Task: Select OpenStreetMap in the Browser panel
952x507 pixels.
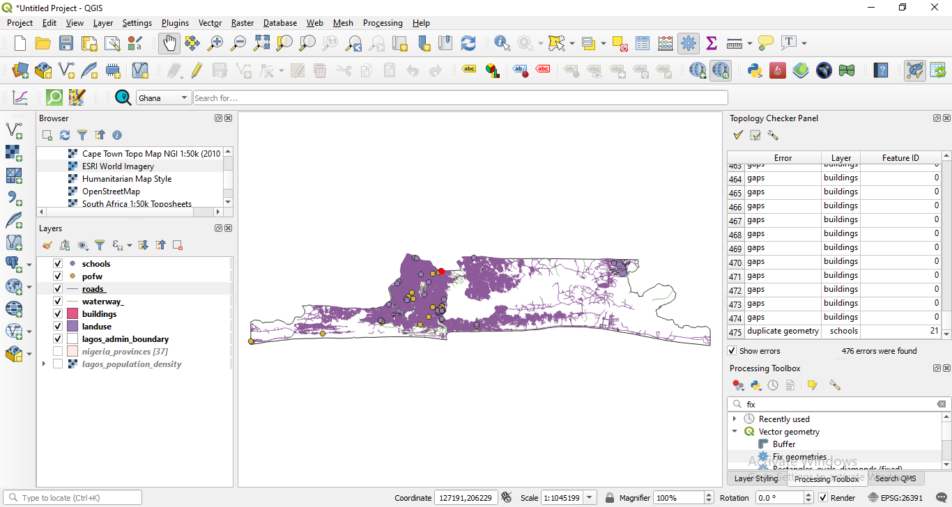Action: [x=111, y=192]
